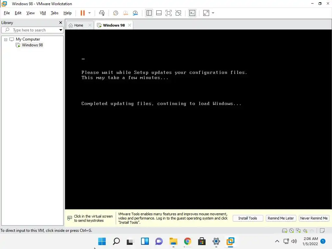Open the Help menu

[67, 13]
